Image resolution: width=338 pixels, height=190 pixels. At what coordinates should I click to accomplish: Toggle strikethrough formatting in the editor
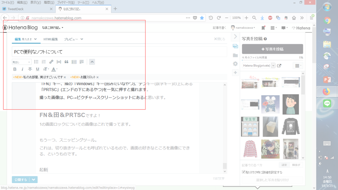[x=30, y=69]
